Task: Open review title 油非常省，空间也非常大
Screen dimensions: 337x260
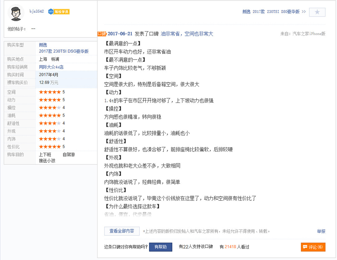Action: pos(187,34)
